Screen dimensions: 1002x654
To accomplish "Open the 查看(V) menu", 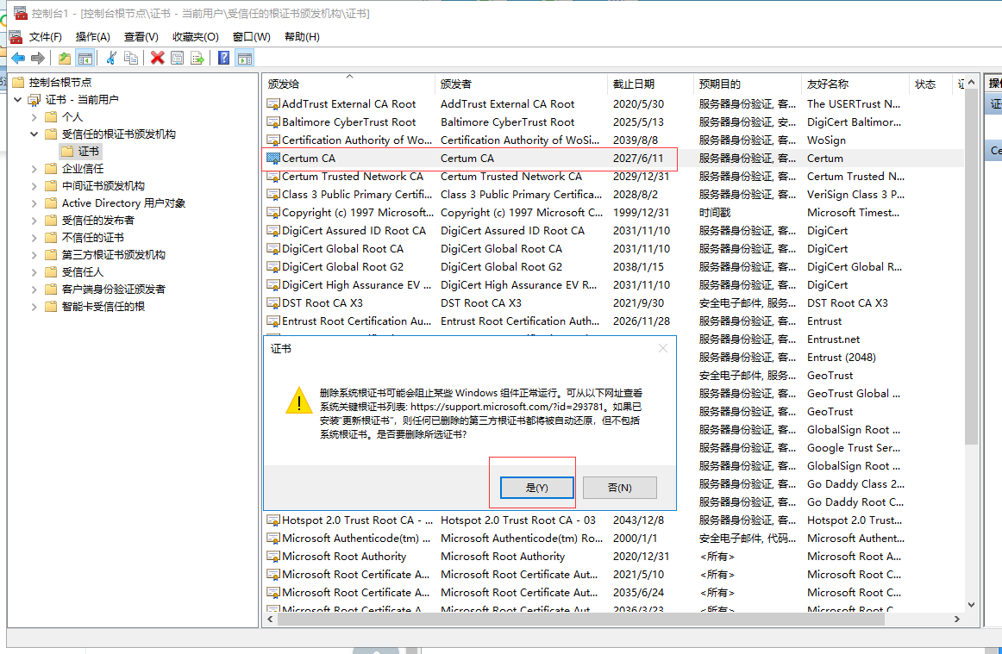I will (141, 37).
